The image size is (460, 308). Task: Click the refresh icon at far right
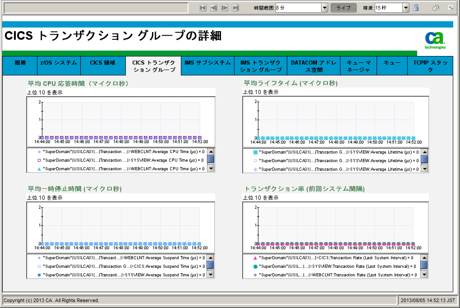pyautogui.click(x=451, y=8)
